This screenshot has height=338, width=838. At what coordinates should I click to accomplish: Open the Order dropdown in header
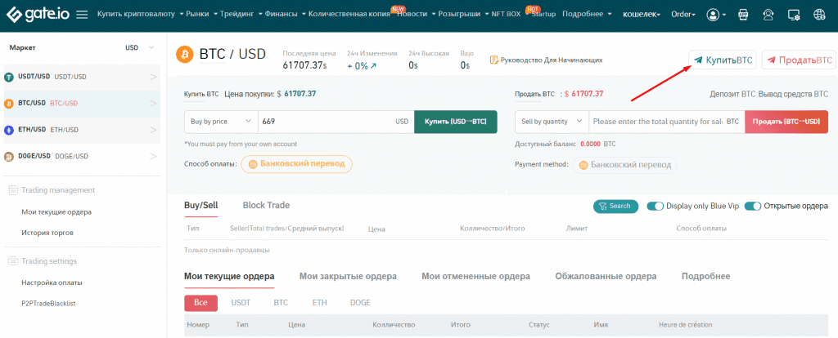(x=683, y=15)
